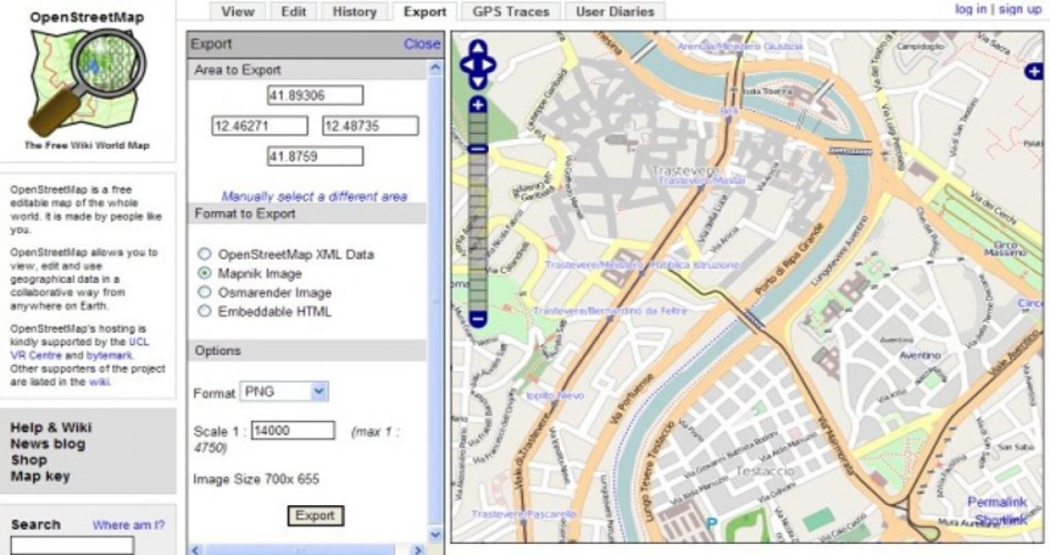This screenshot has width=1050, height=555.
Task: Follow the bytemark link
Action: [109, 355]
